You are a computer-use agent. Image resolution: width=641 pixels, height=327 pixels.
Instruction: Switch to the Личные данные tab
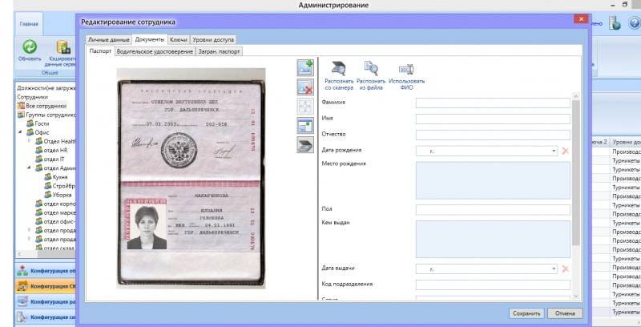109,39
